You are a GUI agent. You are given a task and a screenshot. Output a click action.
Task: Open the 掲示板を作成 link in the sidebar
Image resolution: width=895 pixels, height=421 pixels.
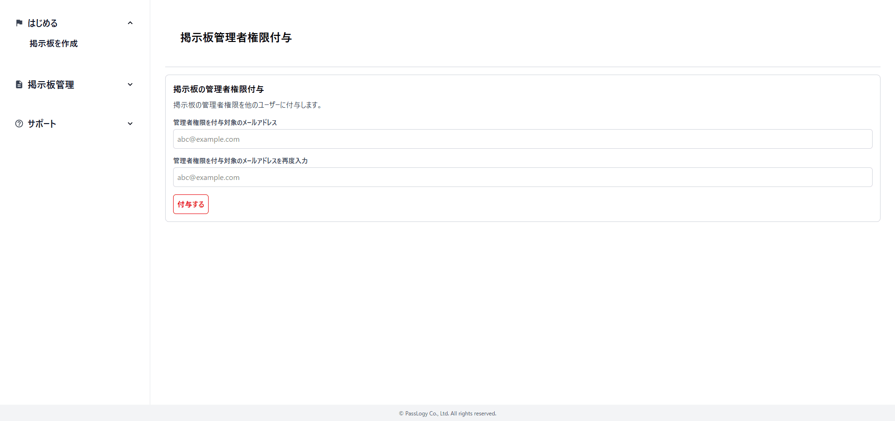tap(54, 43)
